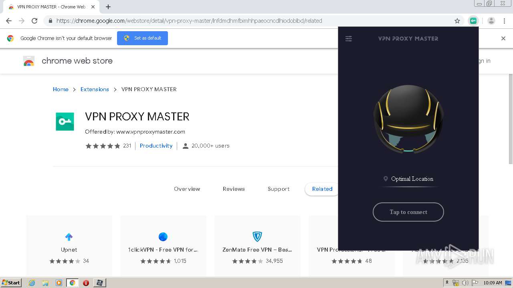Tap to connect the VPN

[x=408, y=212]
